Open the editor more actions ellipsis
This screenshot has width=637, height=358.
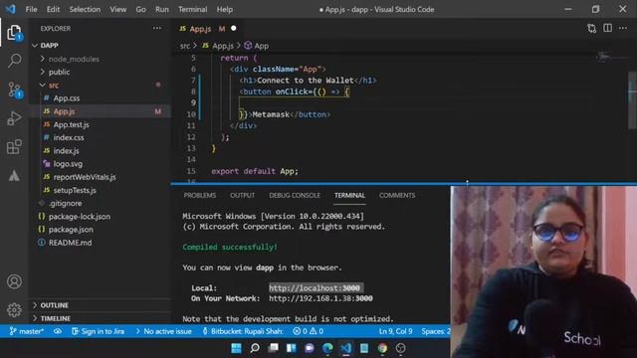(623, 28)
